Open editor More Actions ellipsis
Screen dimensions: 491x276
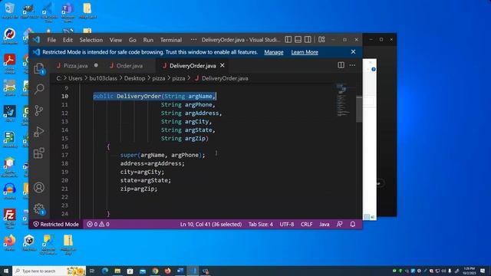click(x=352, y=65)
